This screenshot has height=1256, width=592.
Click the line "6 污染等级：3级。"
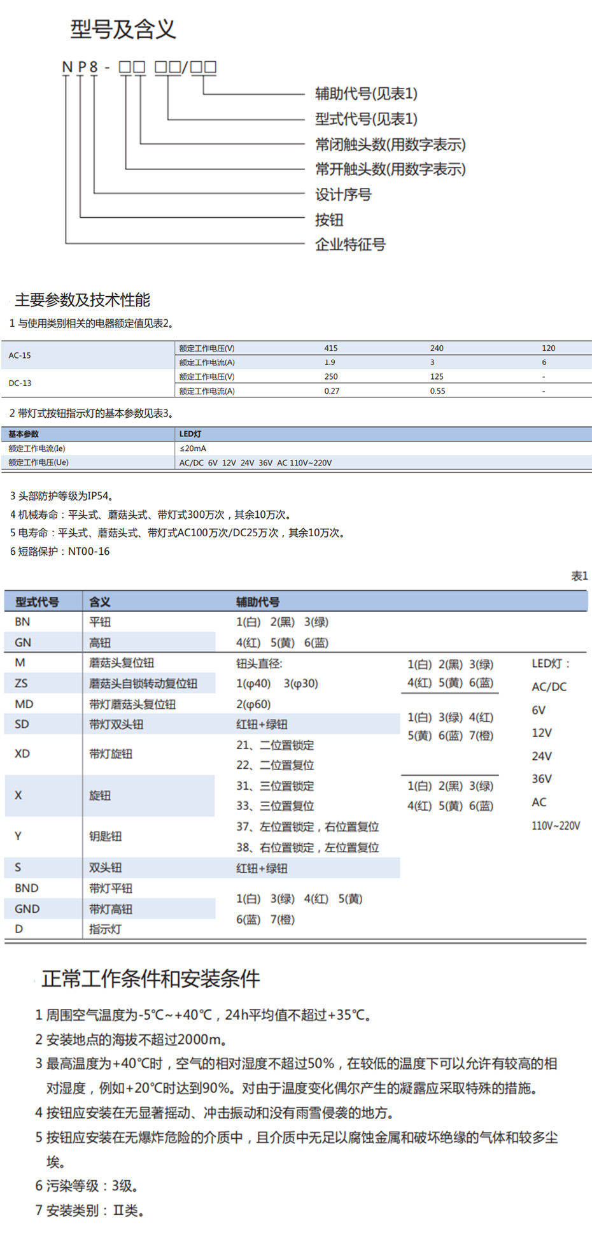87,1186
